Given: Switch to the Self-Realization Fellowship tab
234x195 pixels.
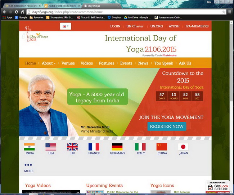Looking at the screenshot, I should 22,6.
